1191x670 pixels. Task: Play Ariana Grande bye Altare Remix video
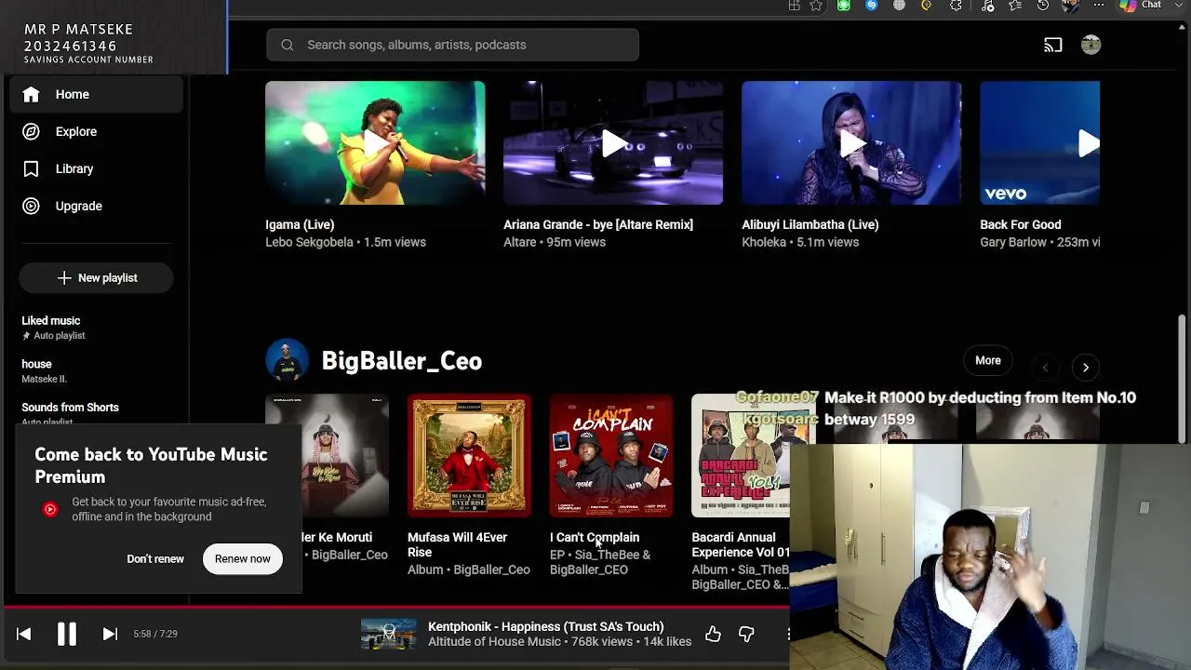pos(613,142)
